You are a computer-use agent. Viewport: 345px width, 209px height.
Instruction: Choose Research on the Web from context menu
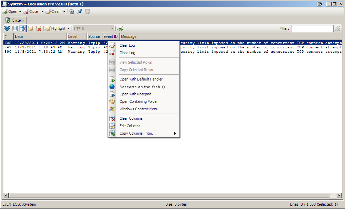point(142,87)
